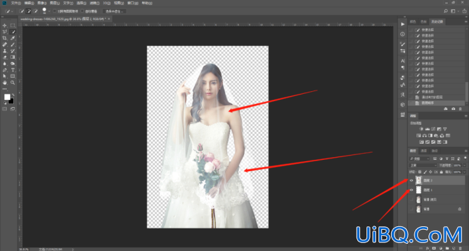Select the Path Selection tool

click(5, 76)
